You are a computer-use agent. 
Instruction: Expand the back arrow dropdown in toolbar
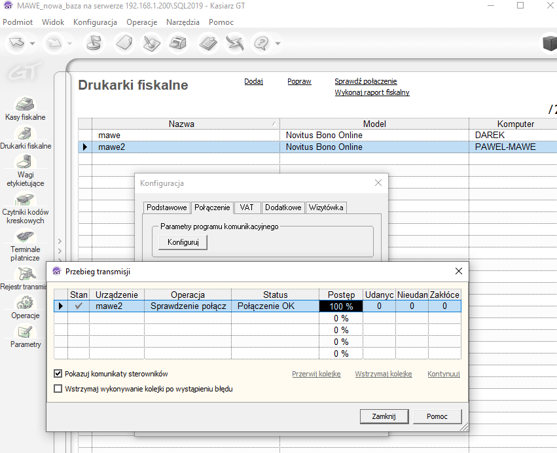(33, 44)
